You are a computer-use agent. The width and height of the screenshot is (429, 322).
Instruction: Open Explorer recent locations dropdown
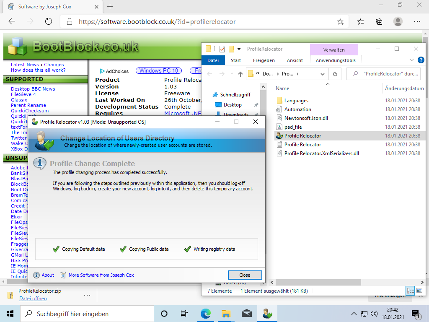point(232,74)
